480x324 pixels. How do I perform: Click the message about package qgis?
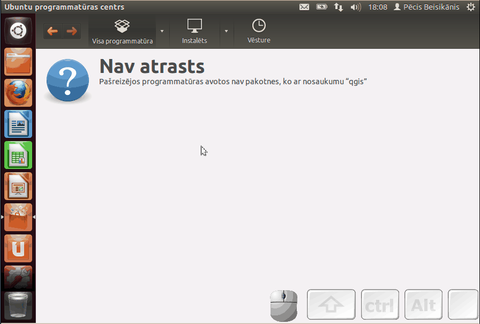[233, 82]
